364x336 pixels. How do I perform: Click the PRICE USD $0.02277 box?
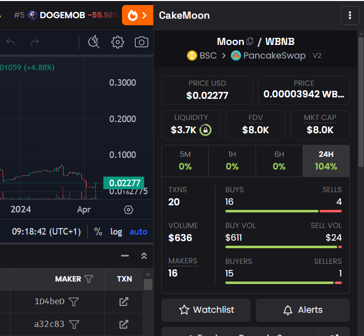coord(207,90)
